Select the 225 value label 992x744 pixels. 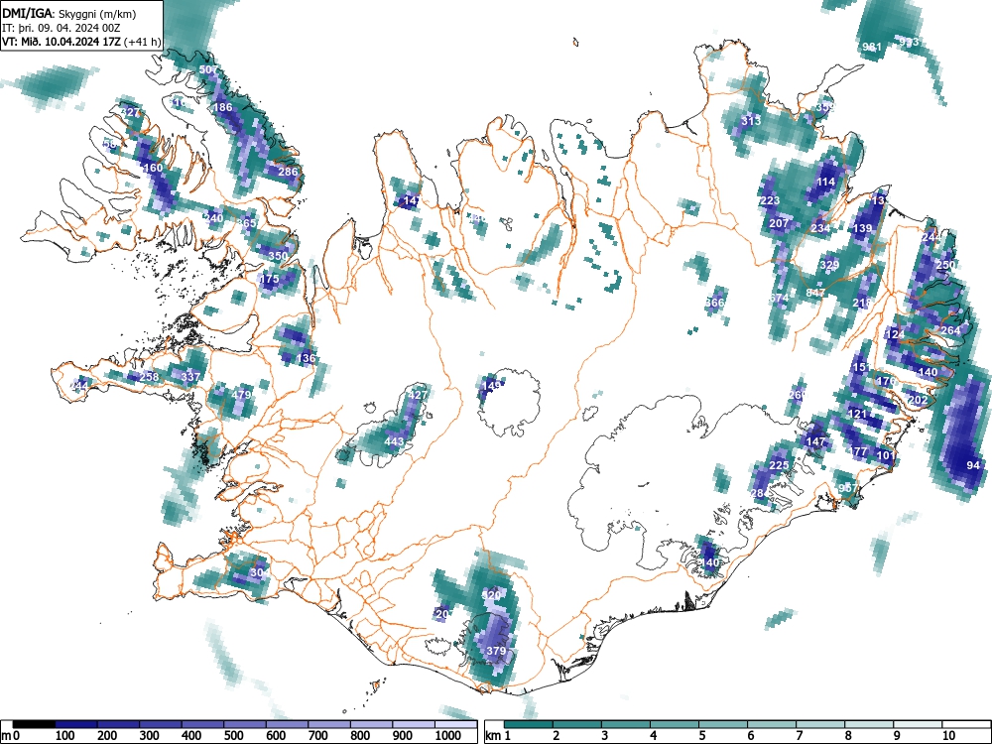[x=779, y=465]
